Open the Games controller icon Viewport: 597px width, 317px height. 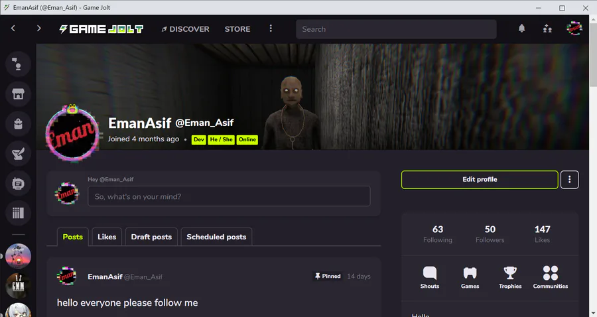click(x=470, y=277)
